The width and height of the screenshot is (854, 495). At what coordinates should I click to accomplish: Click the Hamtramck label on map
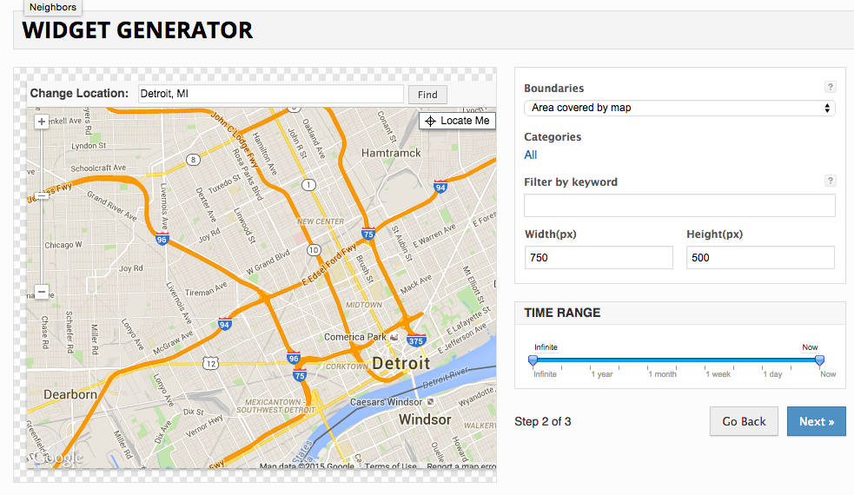tap(391, 153)
